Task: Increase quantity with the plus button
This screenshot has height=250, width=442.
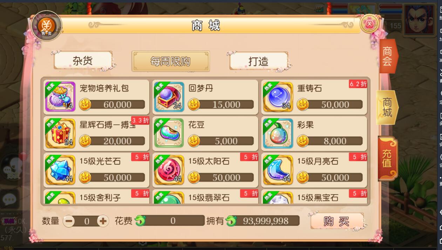Action: click(x=103, y=221)
